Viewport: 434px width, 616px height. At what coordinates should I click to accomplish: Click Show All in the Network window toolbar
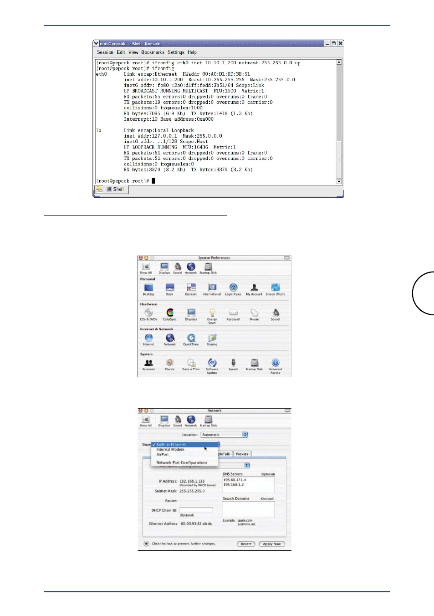(x=146, y=421)
